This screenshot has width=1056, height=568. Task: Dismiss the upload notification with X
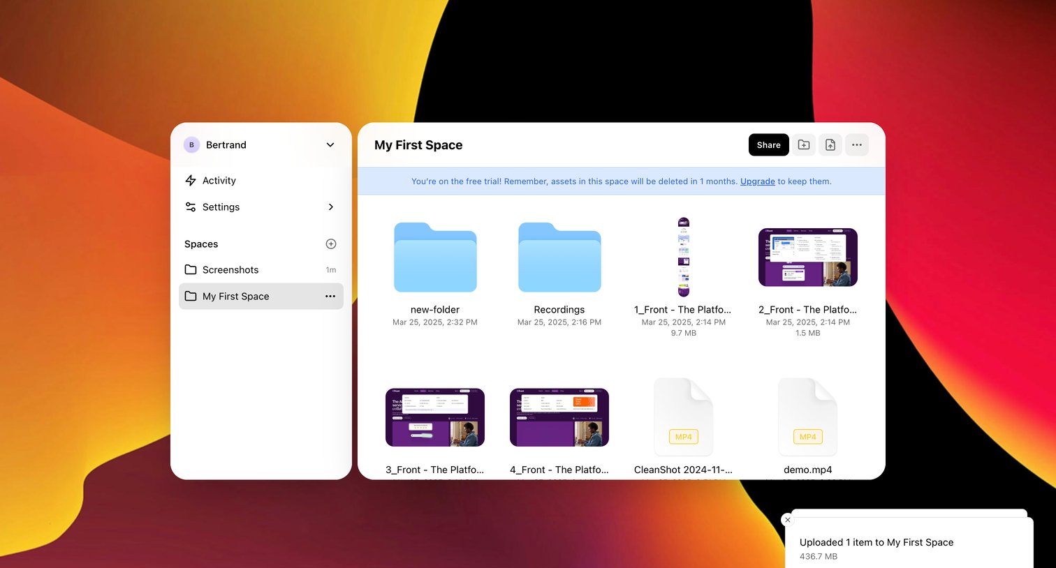click(788, 520)
